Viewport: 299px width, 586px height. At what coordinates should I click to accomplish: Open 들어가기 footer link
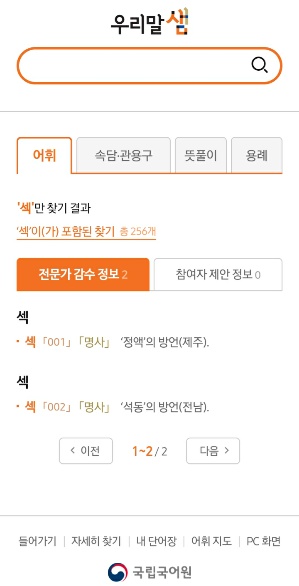[x=37, y=541]
